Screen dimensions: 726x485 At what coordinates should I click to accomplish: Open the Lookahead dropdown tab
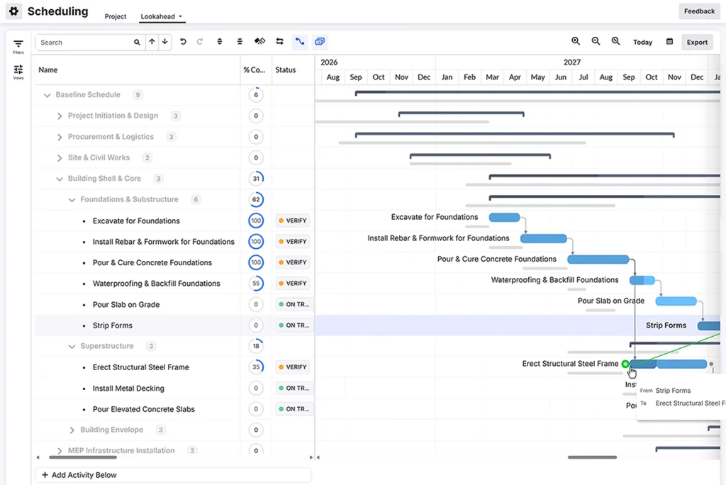point(161,16)
